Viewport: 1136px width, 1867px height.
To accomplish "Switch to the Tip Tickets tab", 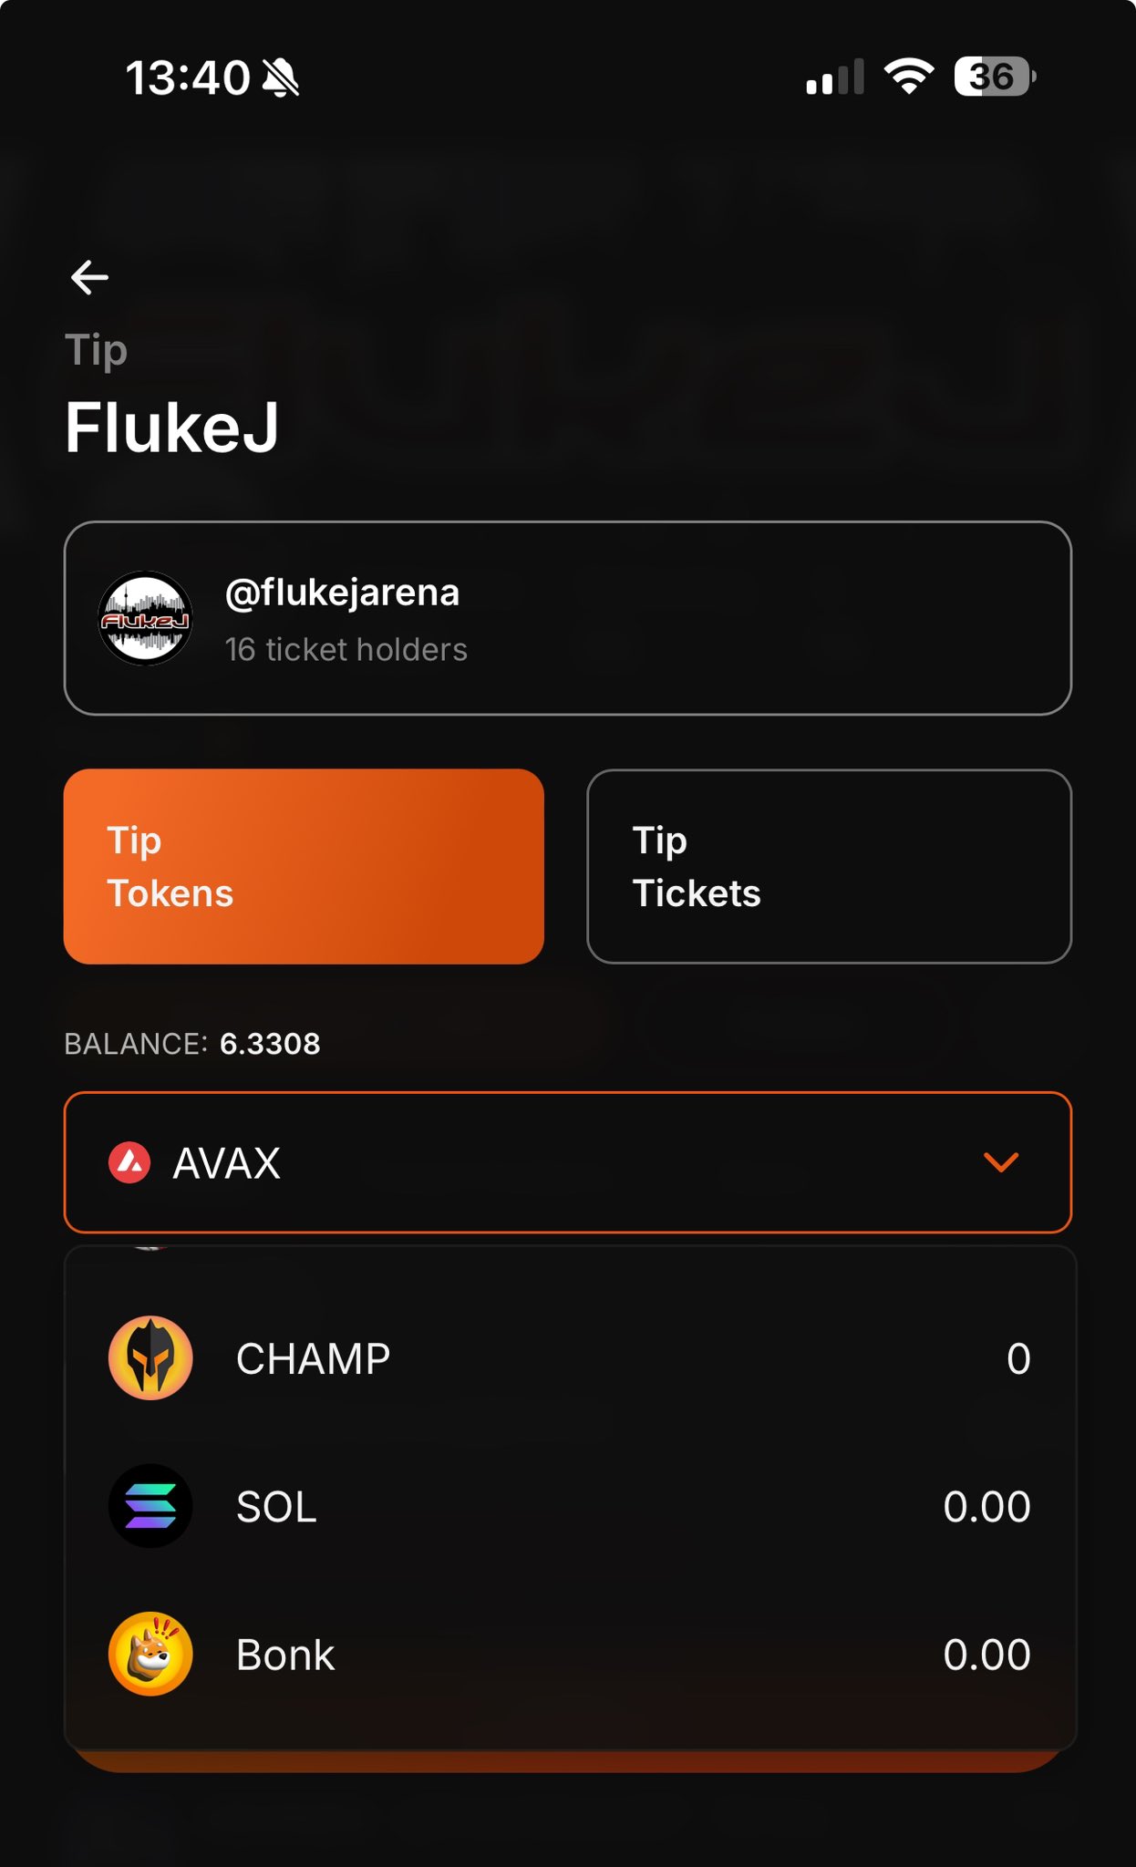I will 829,867.
